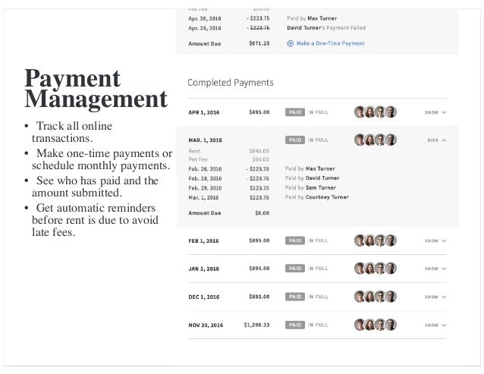Open the Make a One-Time Payment link
Screen dimensions: 484x374
(x=330, y=43)
